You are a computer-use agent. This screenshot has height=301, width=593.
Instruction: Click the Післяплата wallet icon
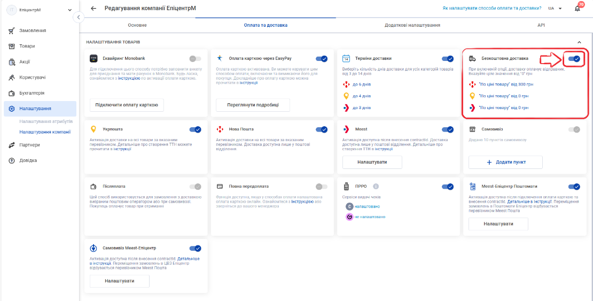tap(93, 187)
